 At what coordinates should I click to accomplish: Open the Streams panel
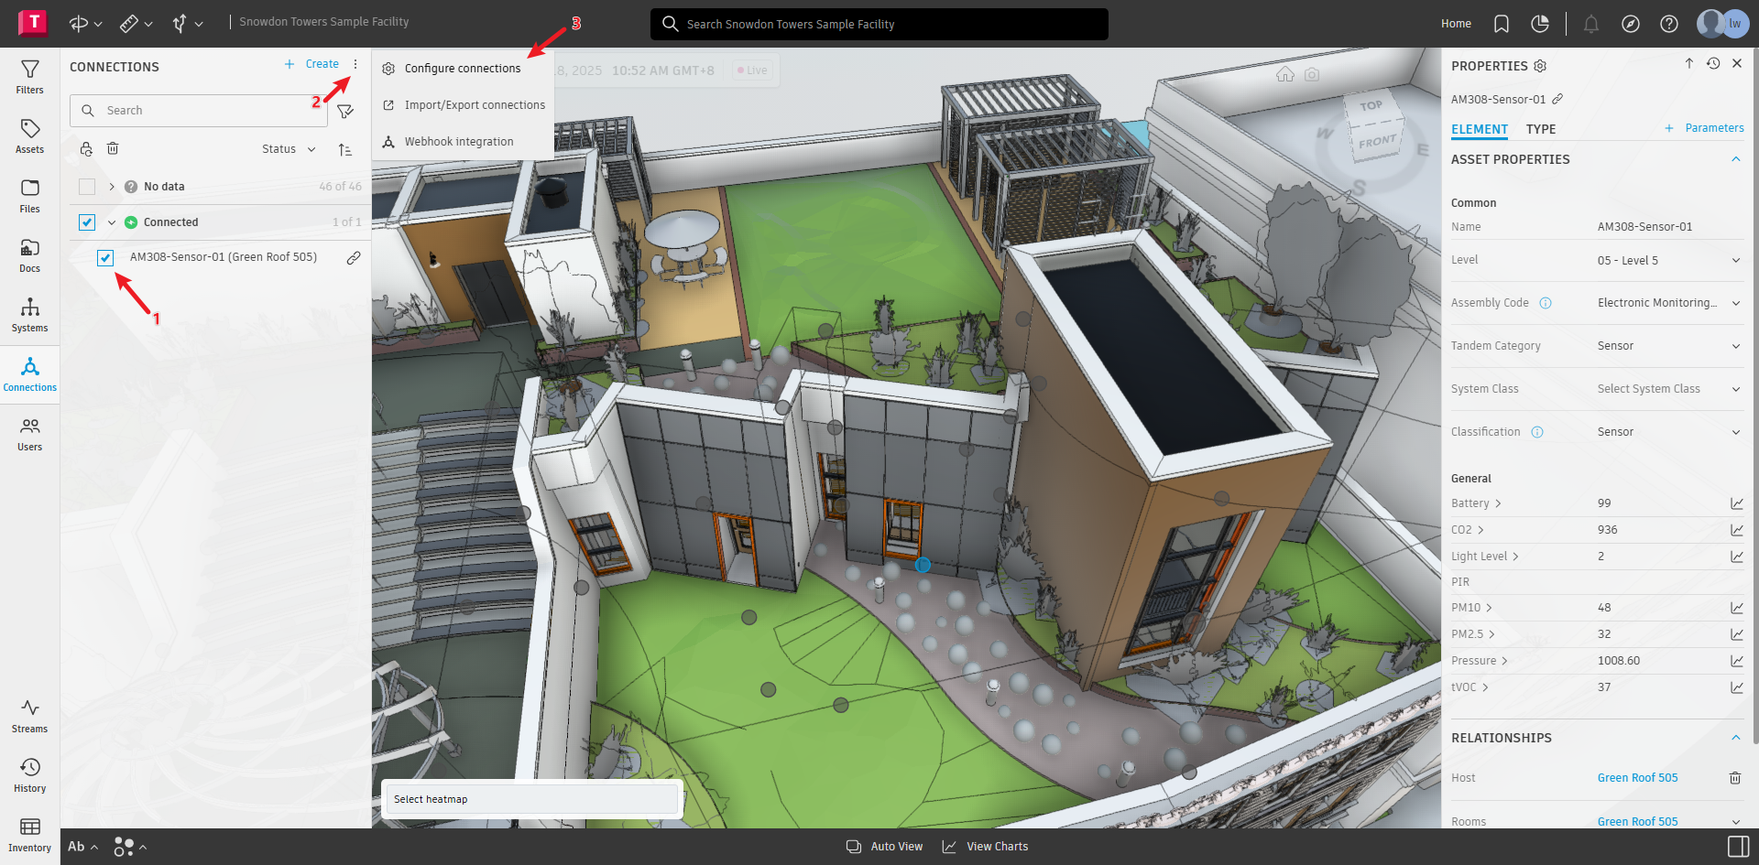pos(29,716)
